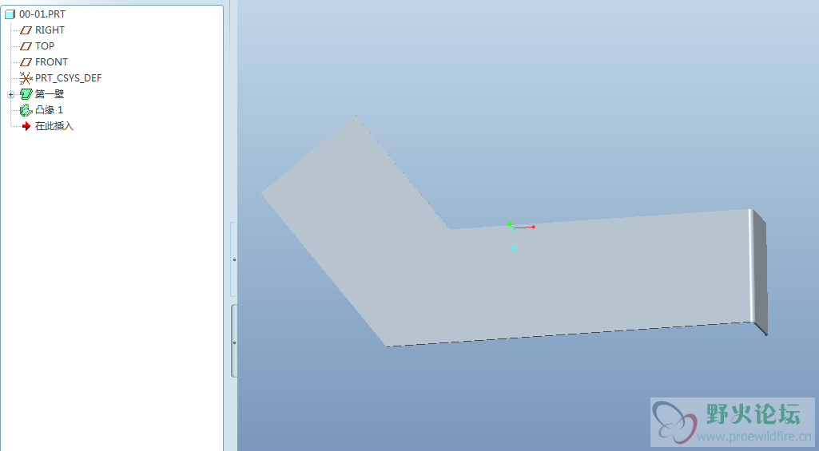Select the 00-01.PRT root node
Image resolution: width=819 pixels, height=451 pixels.
[x=42, y=14]
